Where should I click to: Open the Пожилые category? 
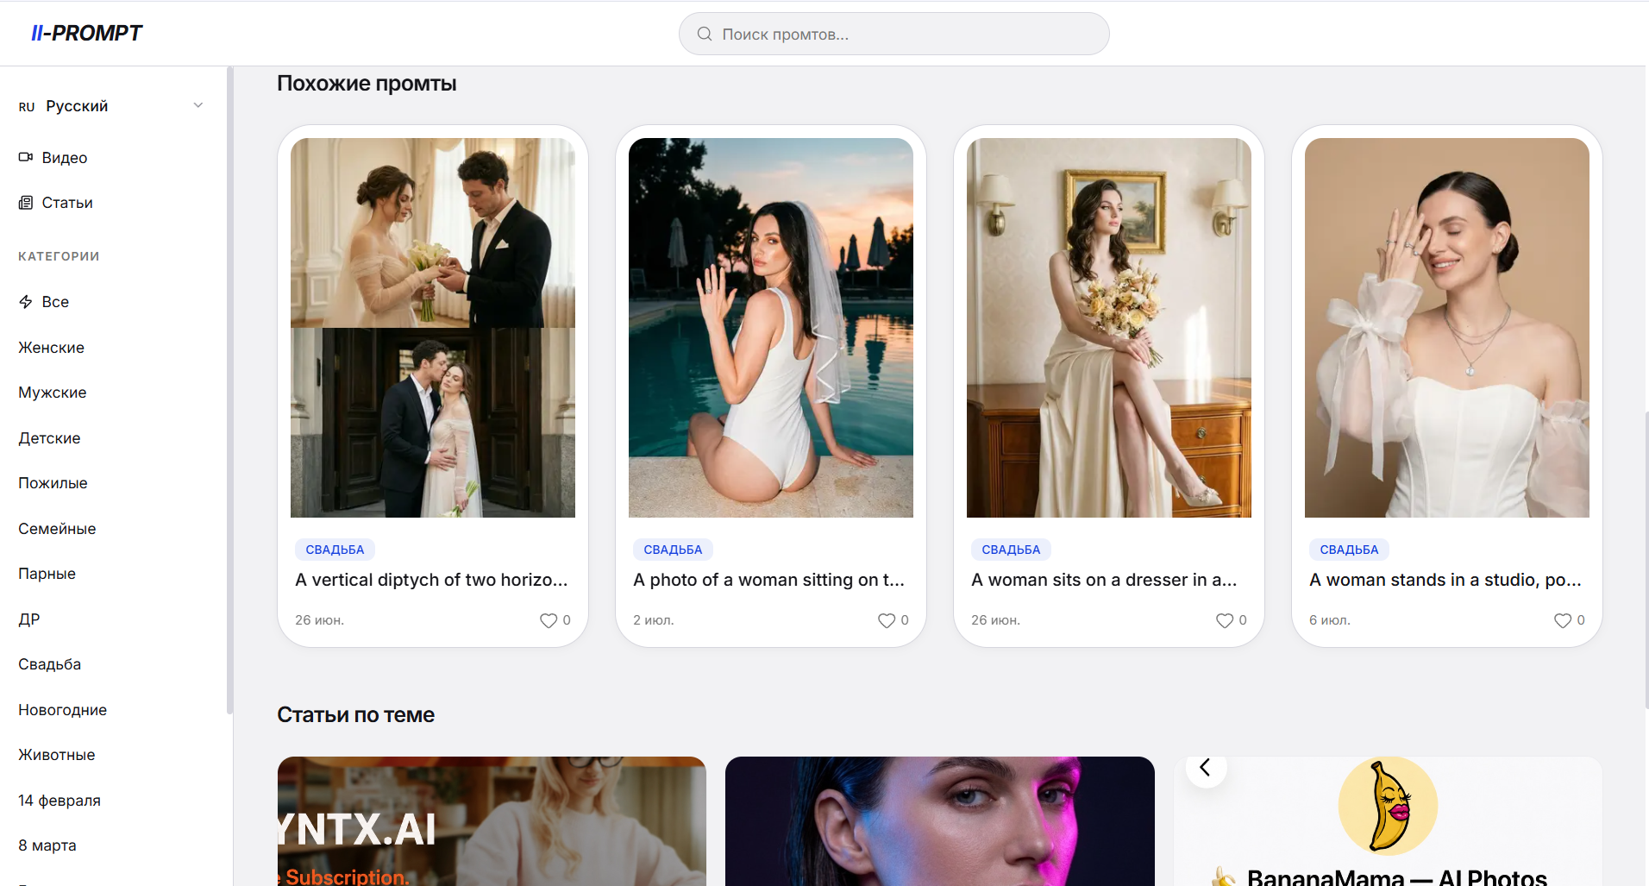pyautogui.click(x=53, y=483)
